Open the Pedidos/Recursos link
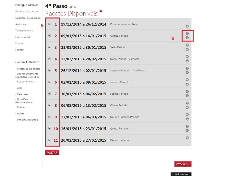This screenshot has width=227, height=176. point(27,120)
